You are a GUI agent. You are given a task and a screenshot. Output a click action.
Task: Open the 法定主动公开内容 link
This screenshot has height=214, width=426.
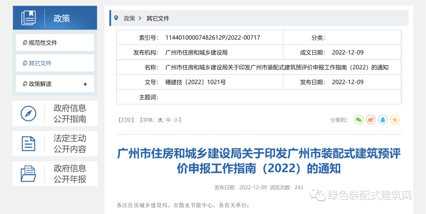pyautogui.click(x=70, y=144)
